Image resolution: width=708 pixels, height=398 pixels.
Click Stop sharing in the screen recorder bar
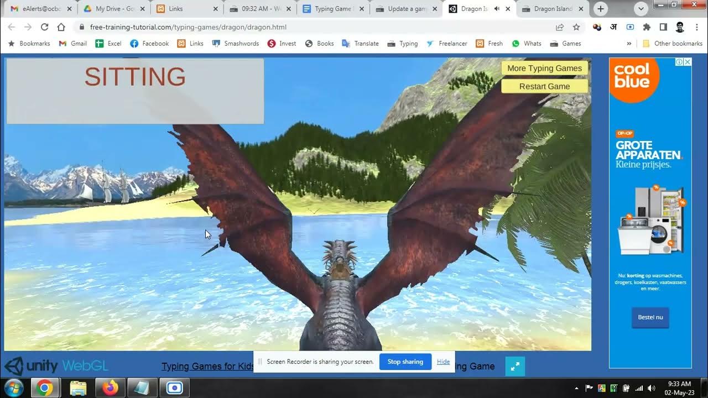(405, 362)
